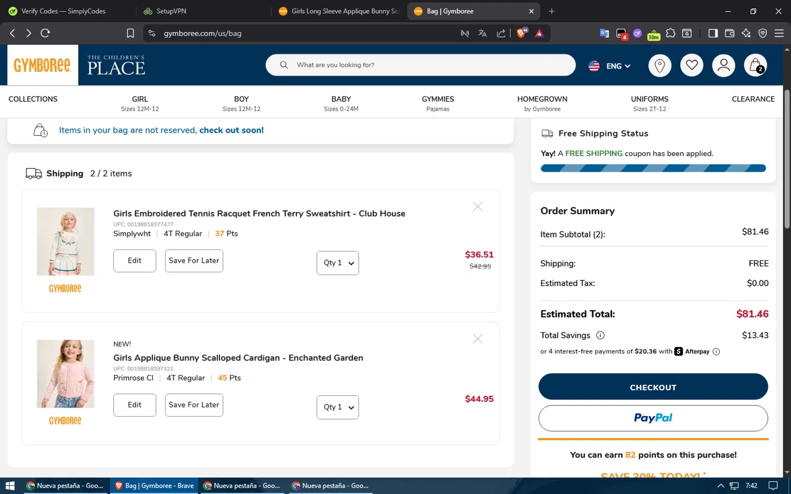Click the share page icon in address bar
Image resolution: width=791 pixels, height=494 pixels.
(501, 33)
